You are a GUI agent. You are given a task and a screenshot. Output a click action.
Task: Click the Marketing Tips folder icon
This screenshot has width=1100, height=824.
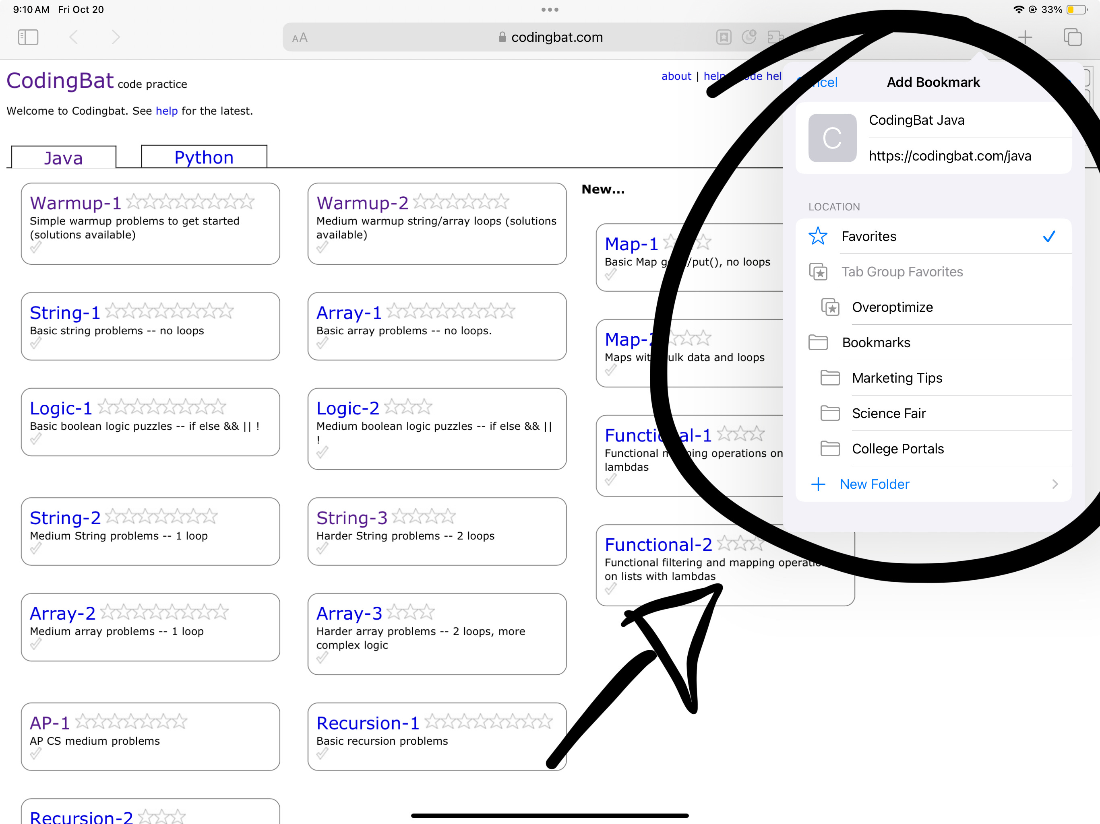(830, 378)
